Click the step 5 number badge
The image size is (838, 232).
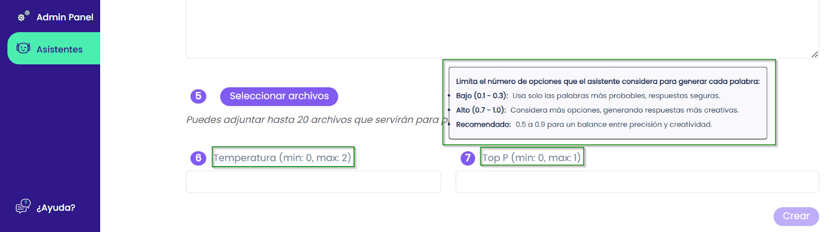click(198, 96)
